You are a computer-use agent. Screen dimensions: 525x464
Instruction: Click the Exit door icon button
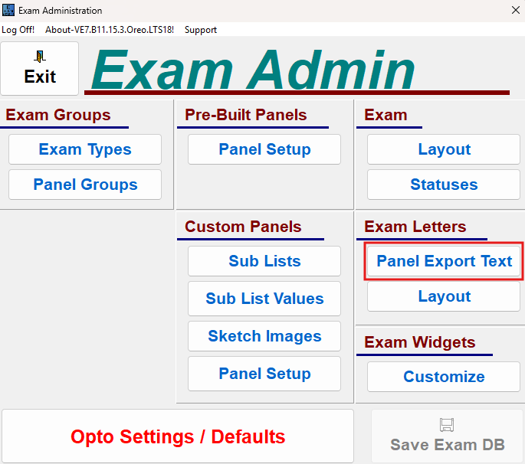(x=40, y=68)
